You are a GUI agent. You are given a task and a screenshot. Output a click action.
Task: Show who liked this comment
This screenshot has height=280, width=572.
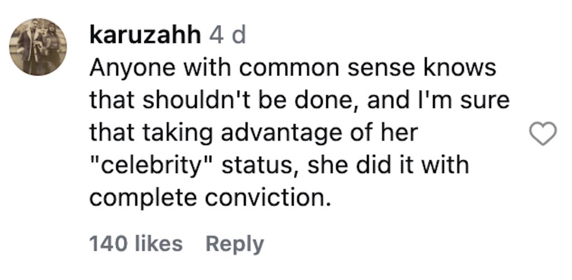(x=135, y=244)
